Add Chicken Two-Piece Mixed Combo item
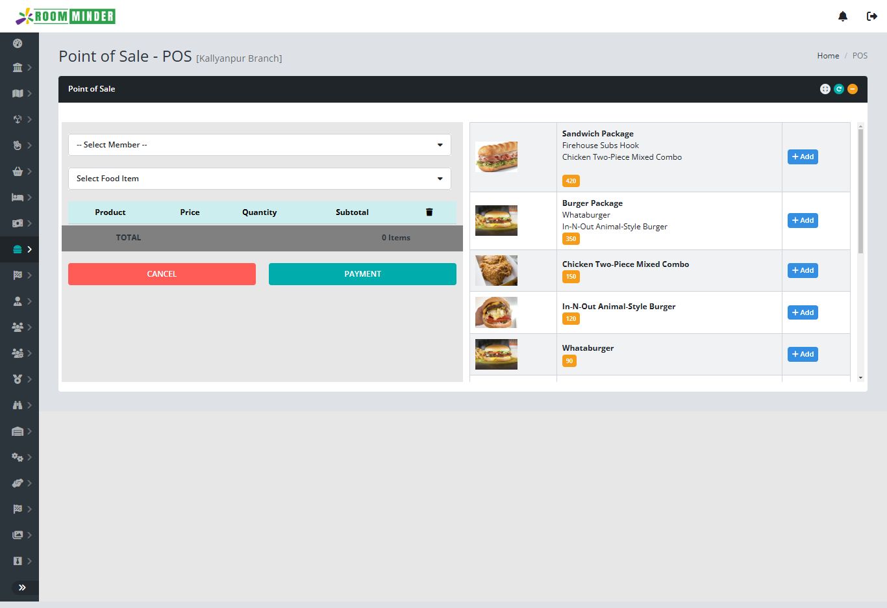This screenshot has width=887, height=608. click(803, 270)
